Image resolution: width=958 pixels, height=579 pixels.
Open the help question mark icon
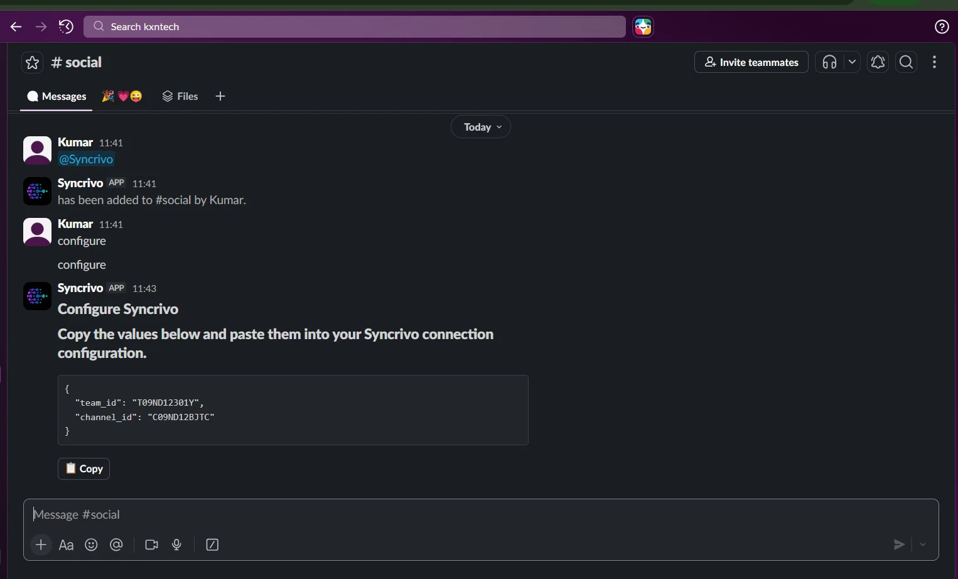click(942, 26)
